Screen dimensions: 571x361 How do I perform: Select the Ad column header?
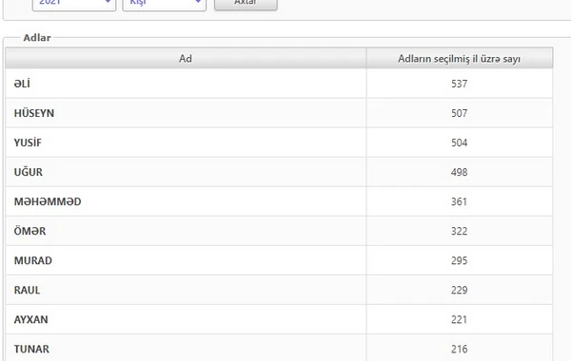point(186,59)
